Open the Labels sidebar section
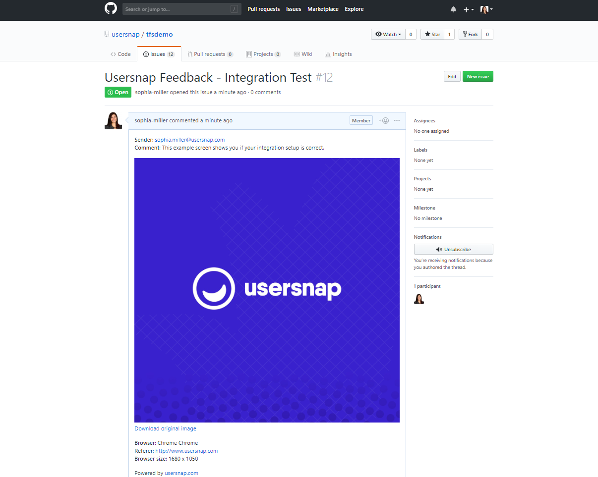 pos(420,150)
